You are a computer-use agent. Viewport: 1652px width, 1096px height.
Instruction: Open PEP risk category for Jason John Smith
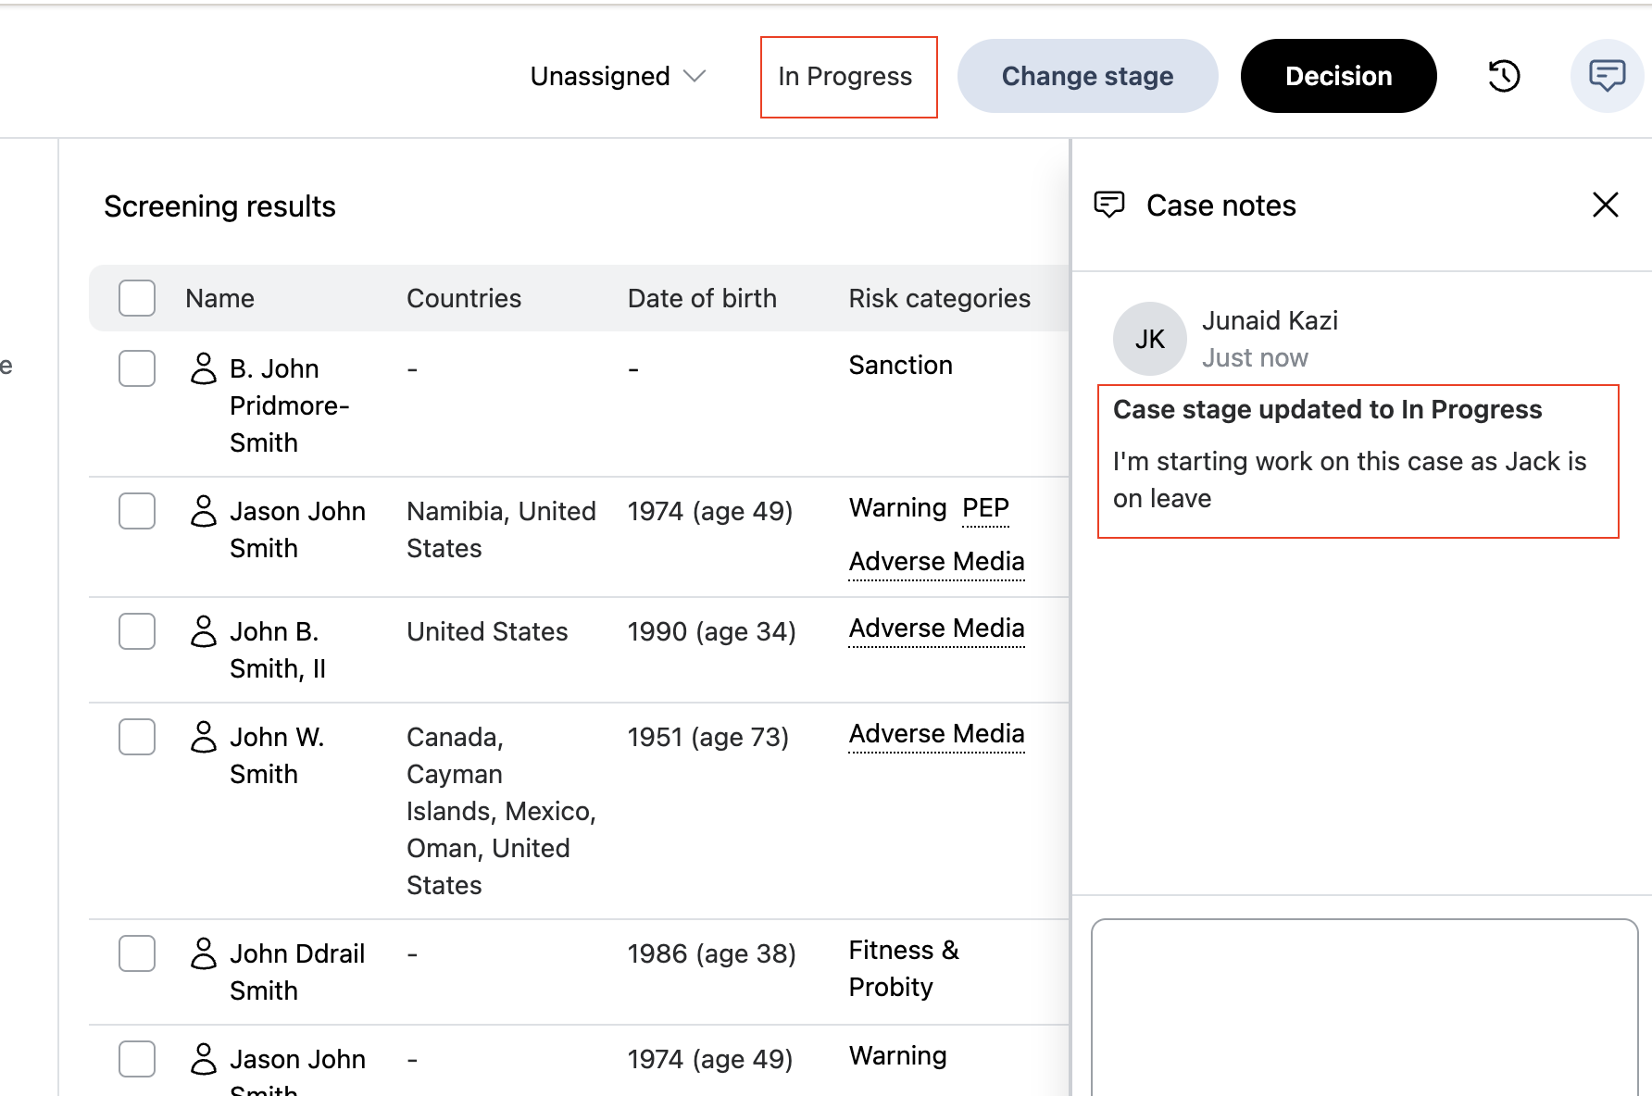coord(985,508)
